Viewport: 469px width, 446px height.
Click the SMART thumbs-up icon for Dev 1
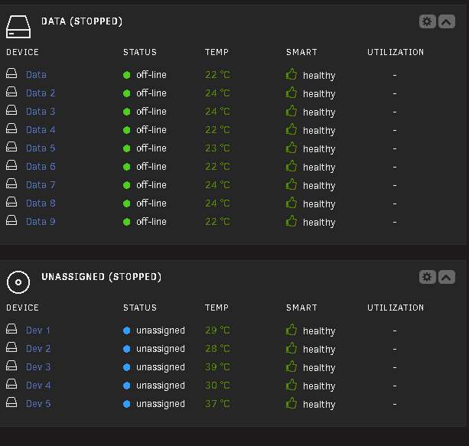pos(291,330)
